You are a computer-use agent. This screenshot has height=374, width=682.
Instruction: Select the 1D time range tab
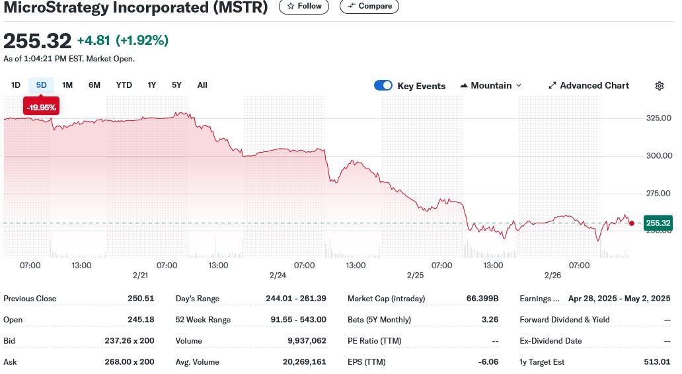tap(16, 85)
